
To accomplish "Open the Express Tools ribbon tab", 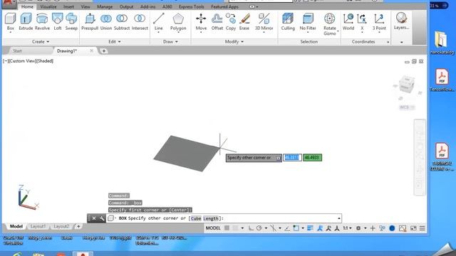I will [192, 6].
